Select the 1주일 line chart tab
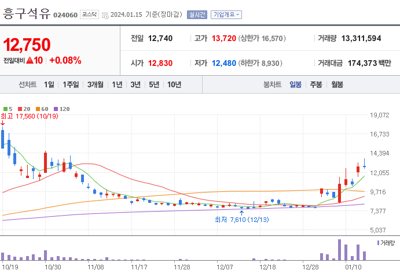The height and width of the screenshot is (274, 400). pos(71,84)
